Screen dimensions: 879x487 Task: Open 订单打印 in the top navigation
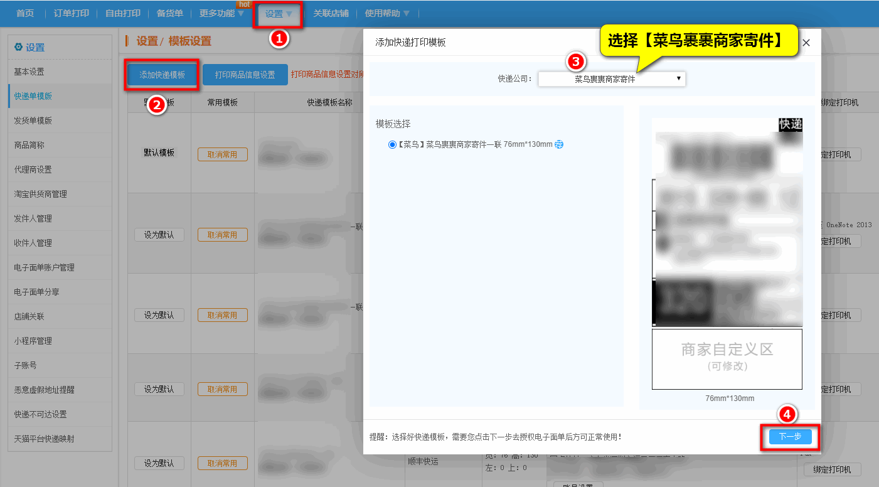[x=71, y=13]
